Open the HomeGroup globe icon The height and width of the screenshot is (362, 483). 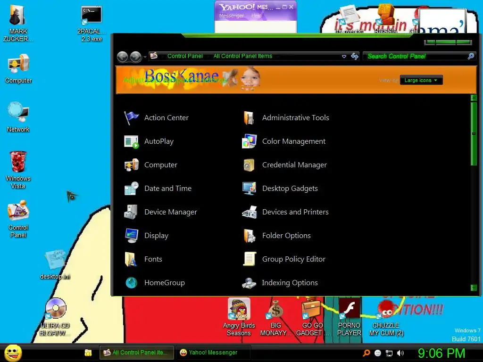[132, 283]
